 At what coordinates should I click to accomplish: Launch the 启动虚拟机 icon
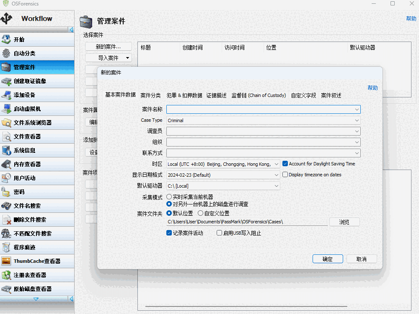click(x=6, y=109)
